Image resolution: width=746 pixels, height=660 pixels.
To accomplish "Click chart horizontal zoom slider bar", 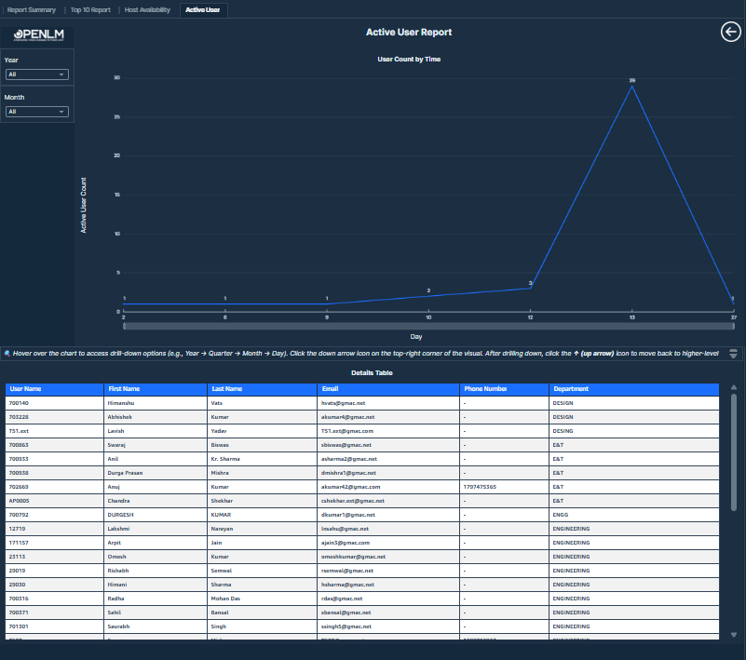I will point(427,326).
